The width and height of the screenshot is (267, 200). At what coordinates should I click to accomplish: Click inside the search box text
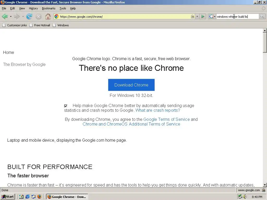point(237,16)
